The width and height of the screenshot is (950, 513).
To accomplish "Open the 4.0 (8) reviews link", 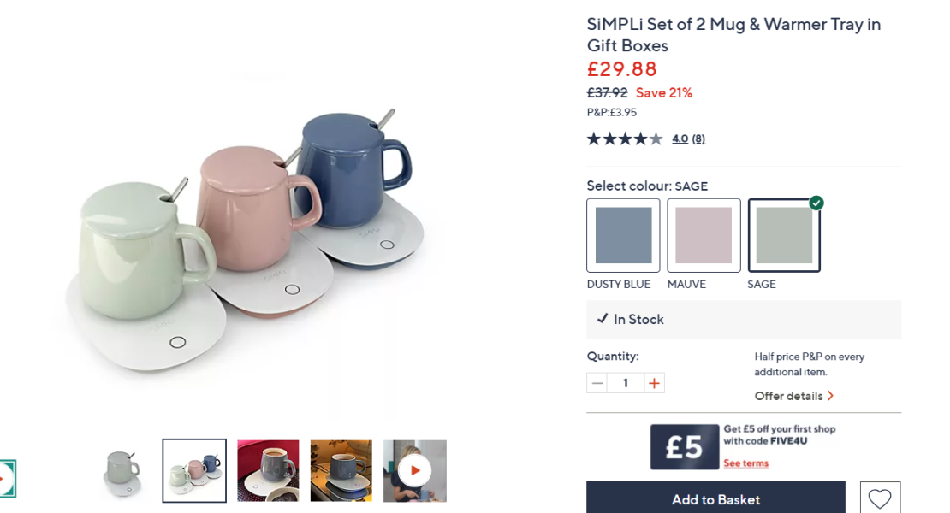I will pyautogui.click(x=688, y=139).
